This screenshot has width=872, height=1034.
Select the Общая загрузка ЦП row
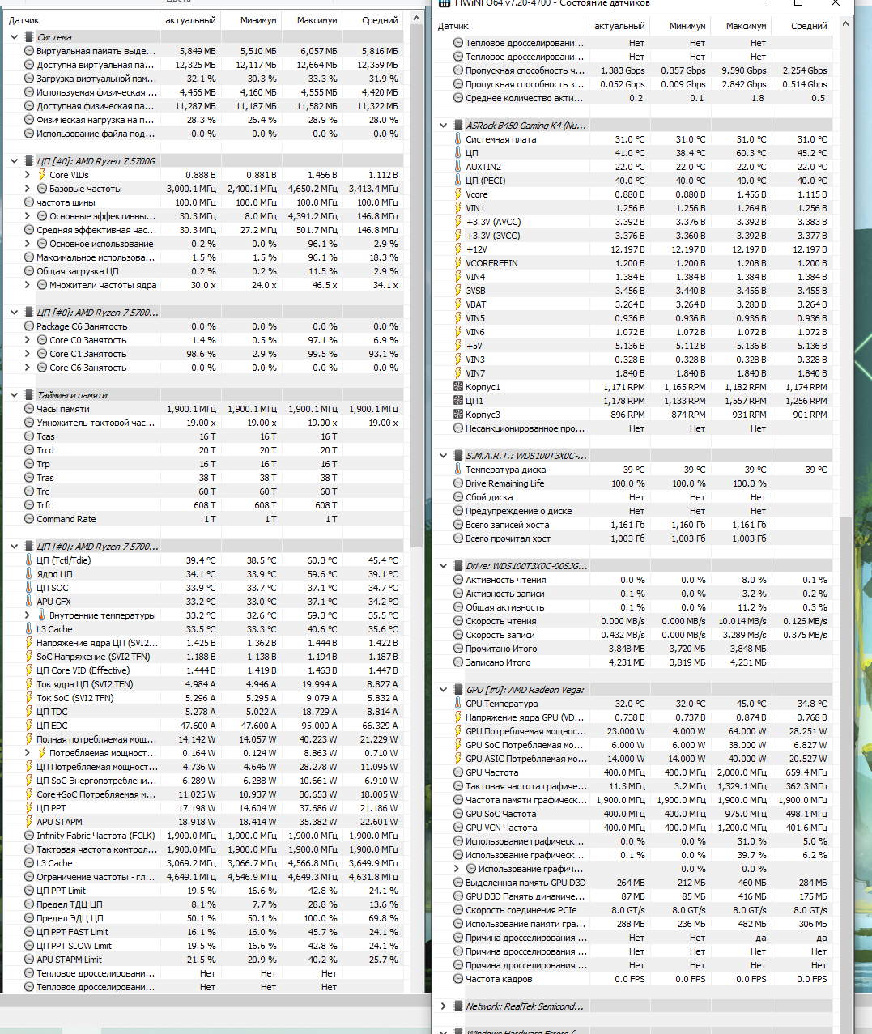[x=202, y=271]
